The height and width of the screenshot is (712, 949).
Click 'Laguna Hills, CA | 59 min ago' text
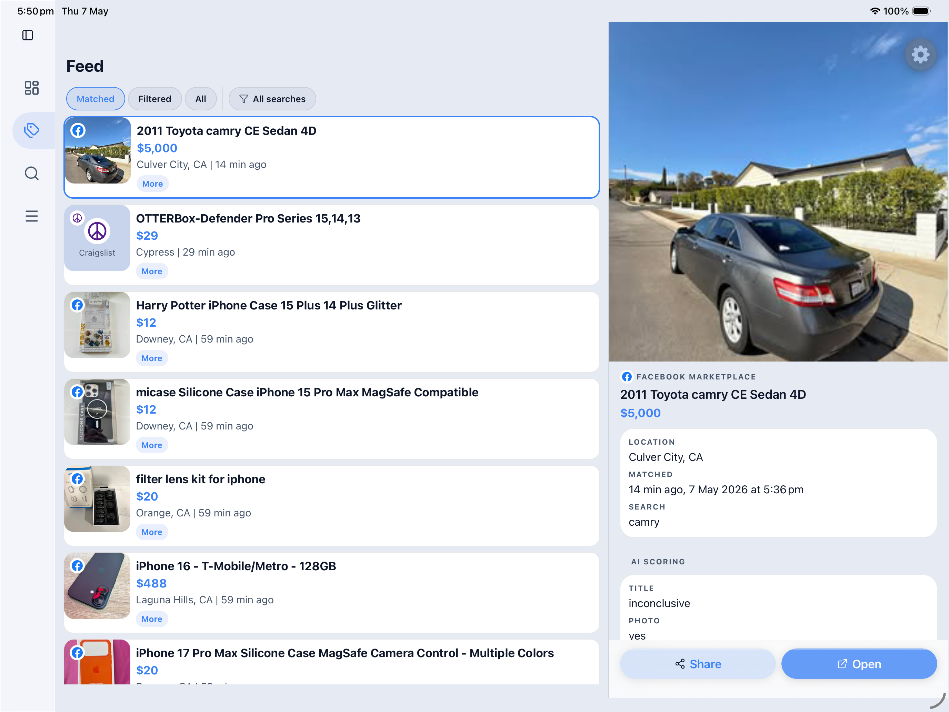[x=205, y=600]
